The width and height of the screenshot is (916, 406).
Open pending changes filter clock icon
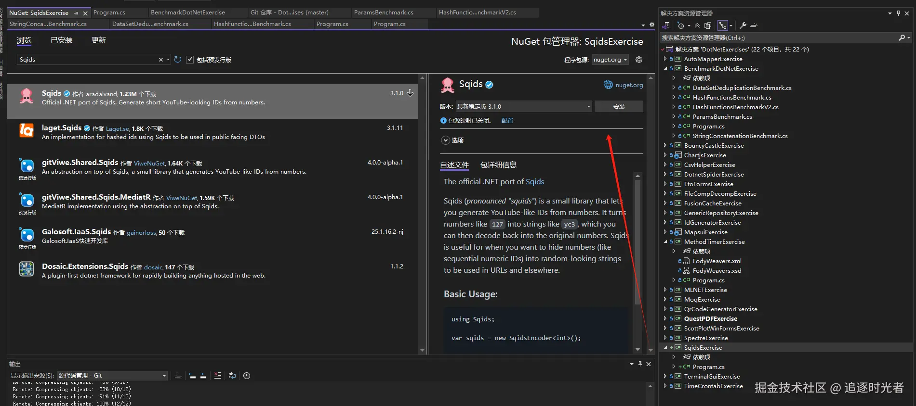pyautogui.click(x=680, y=25)
